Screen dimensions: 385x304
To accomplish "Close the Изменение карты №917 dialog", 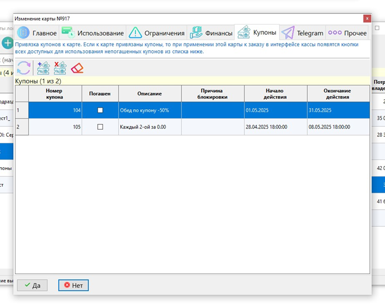I will [x=367, y=19].
